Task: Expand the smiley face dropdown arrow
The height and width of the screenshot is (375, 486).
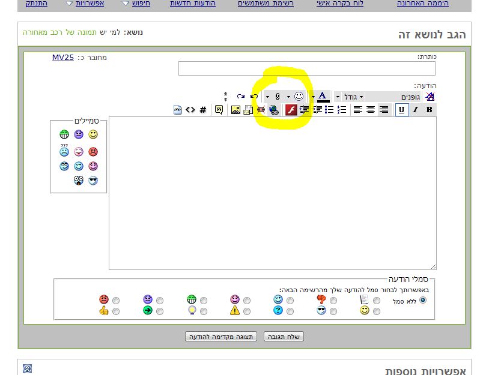Action: pyautogui.click(x=288, y=97)
